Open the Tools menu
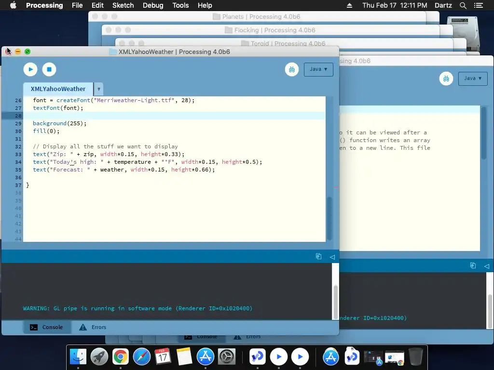494x370 pixels. 180,5
